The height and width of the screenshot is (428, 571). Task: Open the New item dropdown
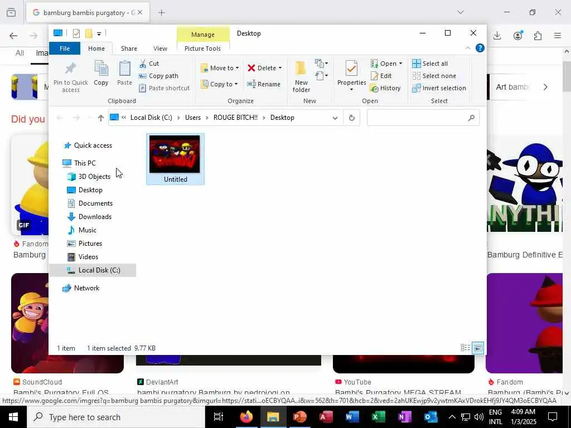point(322,64)
